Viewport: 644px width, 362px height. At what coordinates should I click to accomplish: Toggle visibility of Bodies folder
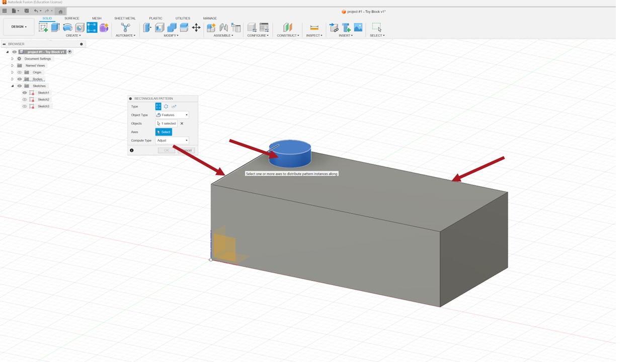click(x=20, y=79)
